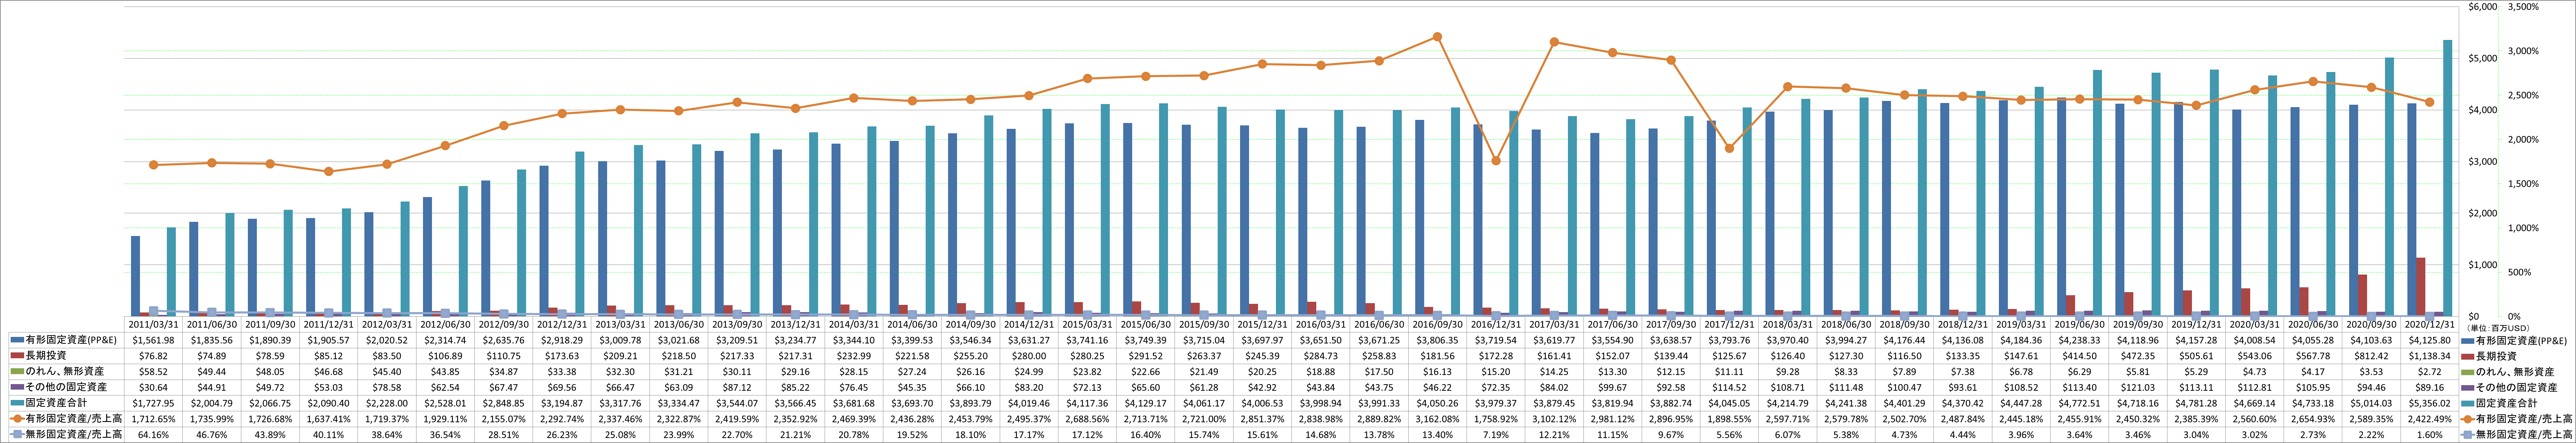Click the cell showing 13.78%

tap(1379, 435)
